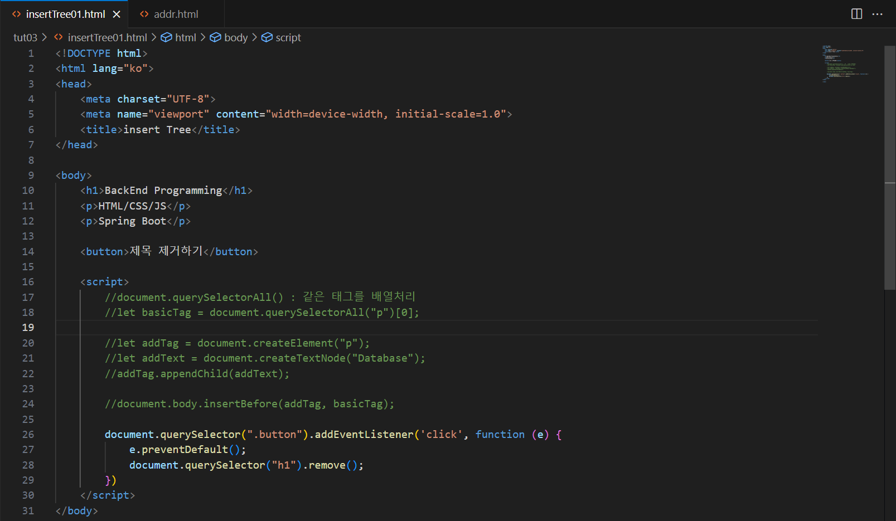
Task: Click the cube icon beside body breadcrumb
Action: 215,37
